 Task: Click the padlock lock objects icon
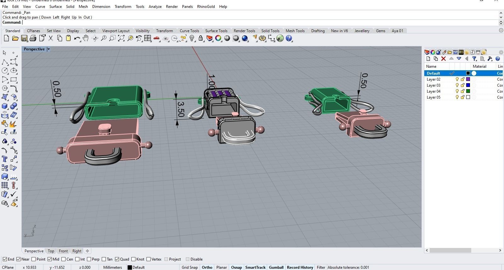[x=201, y=38]
